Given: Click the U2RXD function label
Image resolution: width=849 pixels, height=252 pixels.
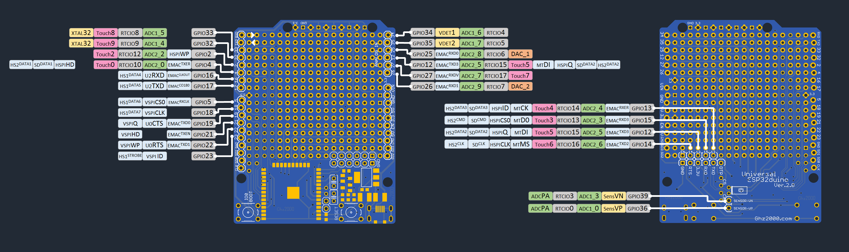Looking at the screenshot, I should click(x=154, y=75).
